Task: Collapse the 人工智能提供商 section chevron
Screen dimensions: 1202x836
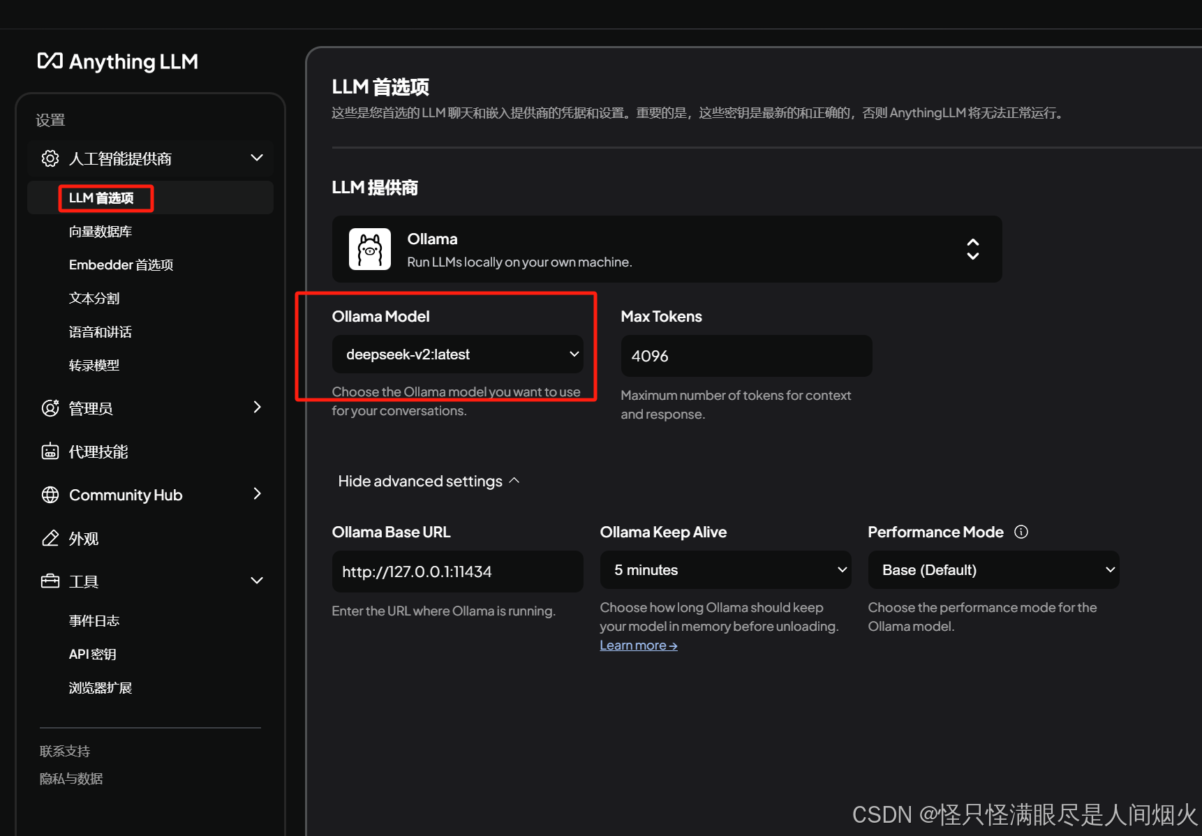Action: [x=257, y=158]
